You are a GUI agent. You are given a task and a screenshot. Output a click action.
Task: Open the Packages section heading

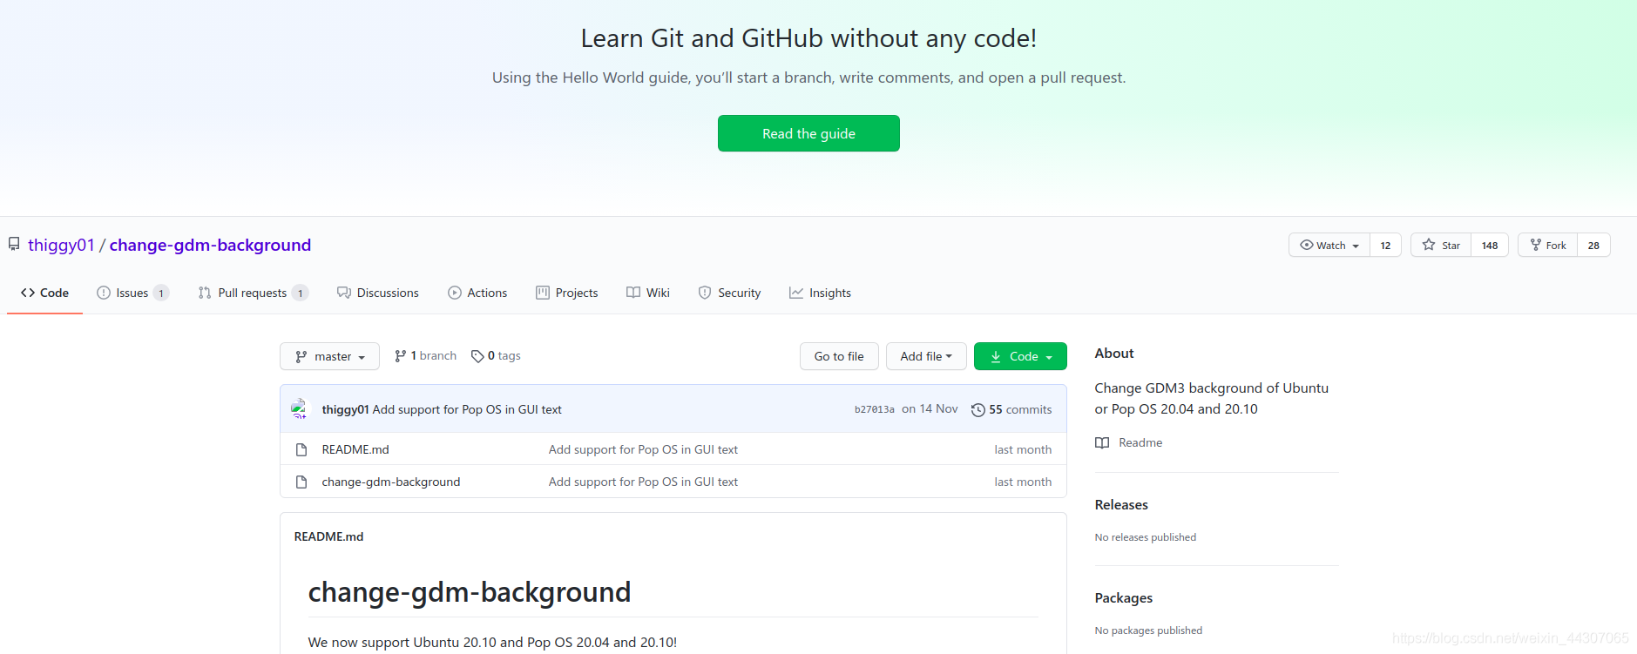click(x=1124, y=598)
